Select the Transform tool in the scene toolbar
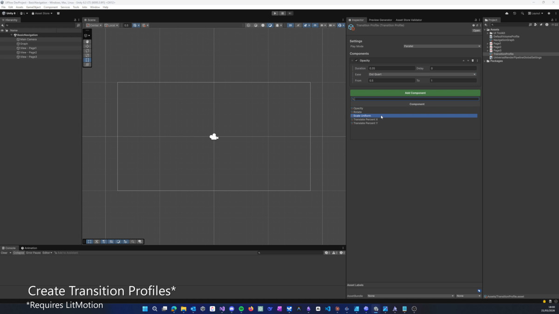559x314 pixels. [x=87, y=65]
